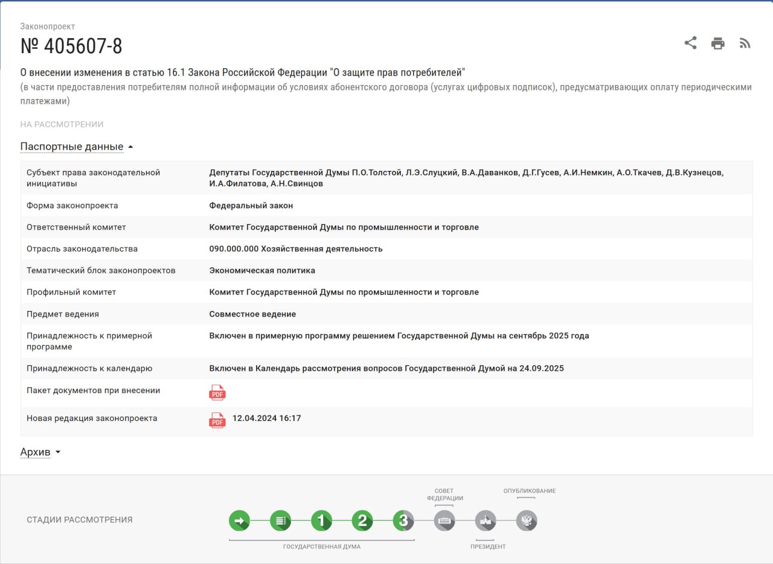Select the first reading stage marked 1
The width and height of the screenshot is (773, 564).
click(321, 520)
